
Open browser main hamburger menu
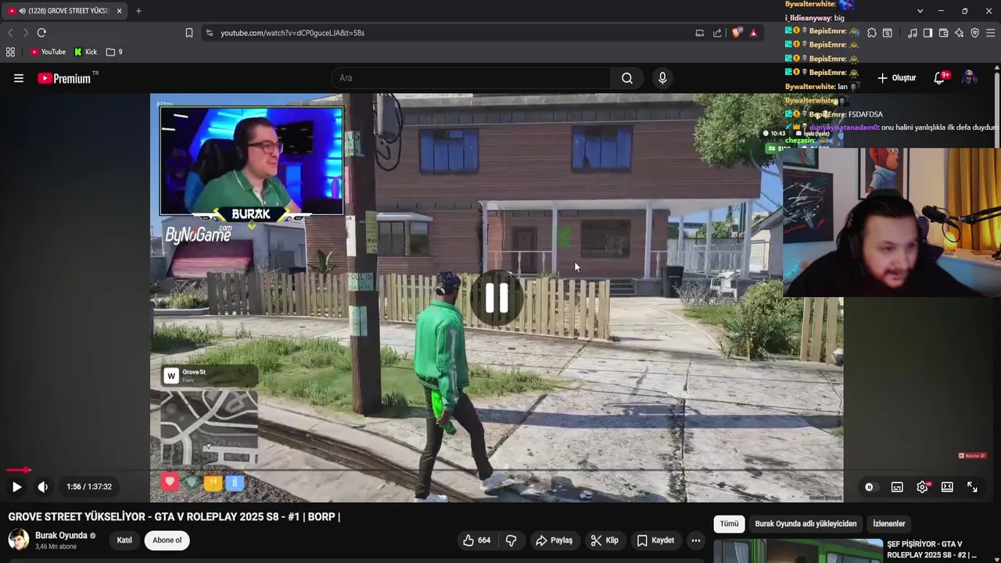pos(991,33)
